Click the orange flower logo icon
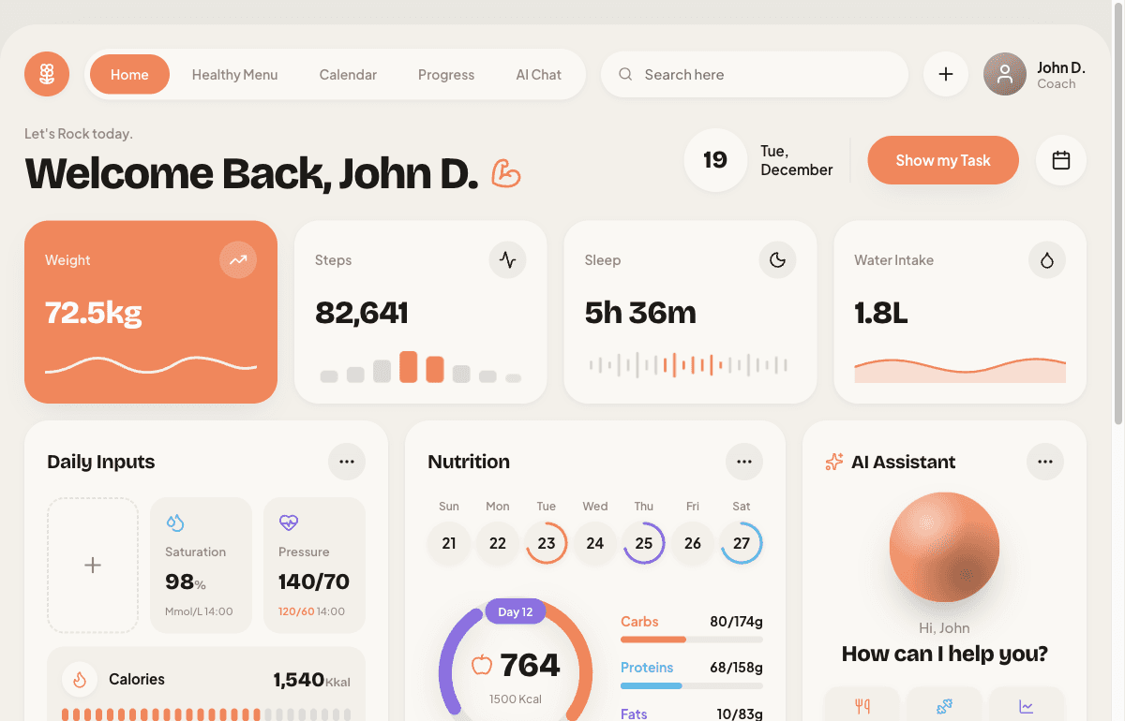This screenshot has width=1125, height=721. click(x=47, y=74)
